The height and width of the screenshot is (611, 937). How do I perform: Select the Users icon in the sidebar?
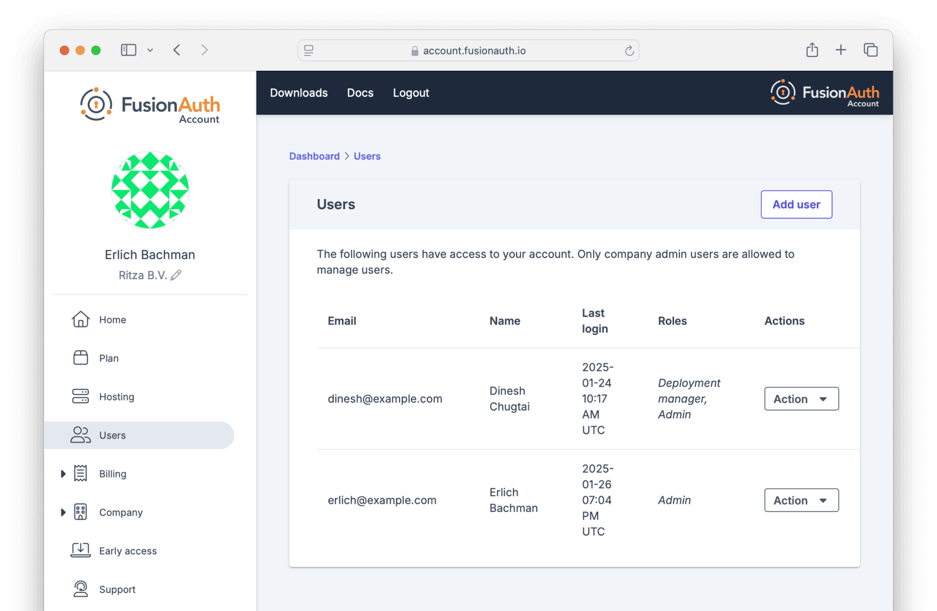[80, 435]
